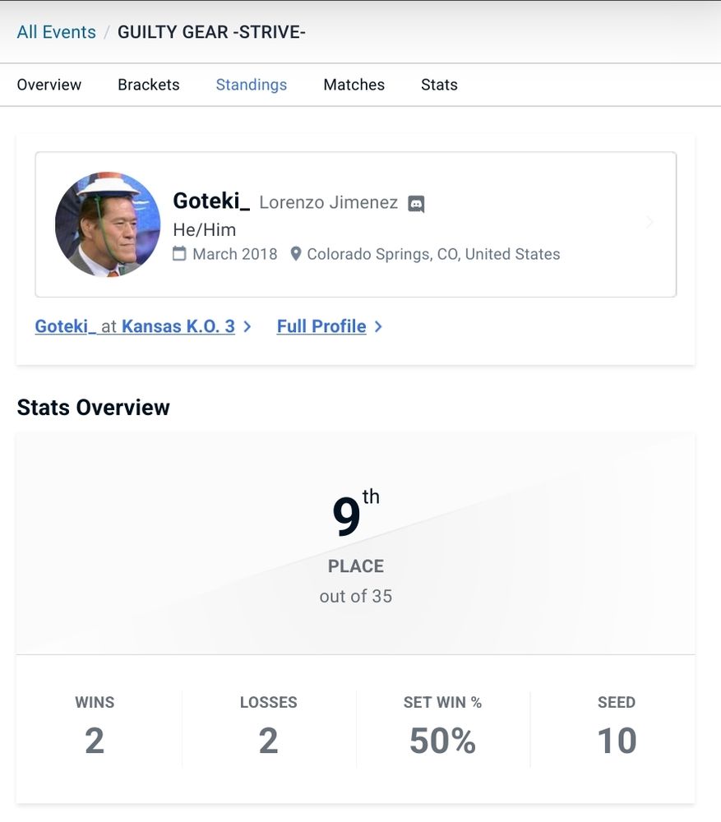Click the location pin icon before Colorado Springs
Screen dimensions: 721x822
pos(296,254)
